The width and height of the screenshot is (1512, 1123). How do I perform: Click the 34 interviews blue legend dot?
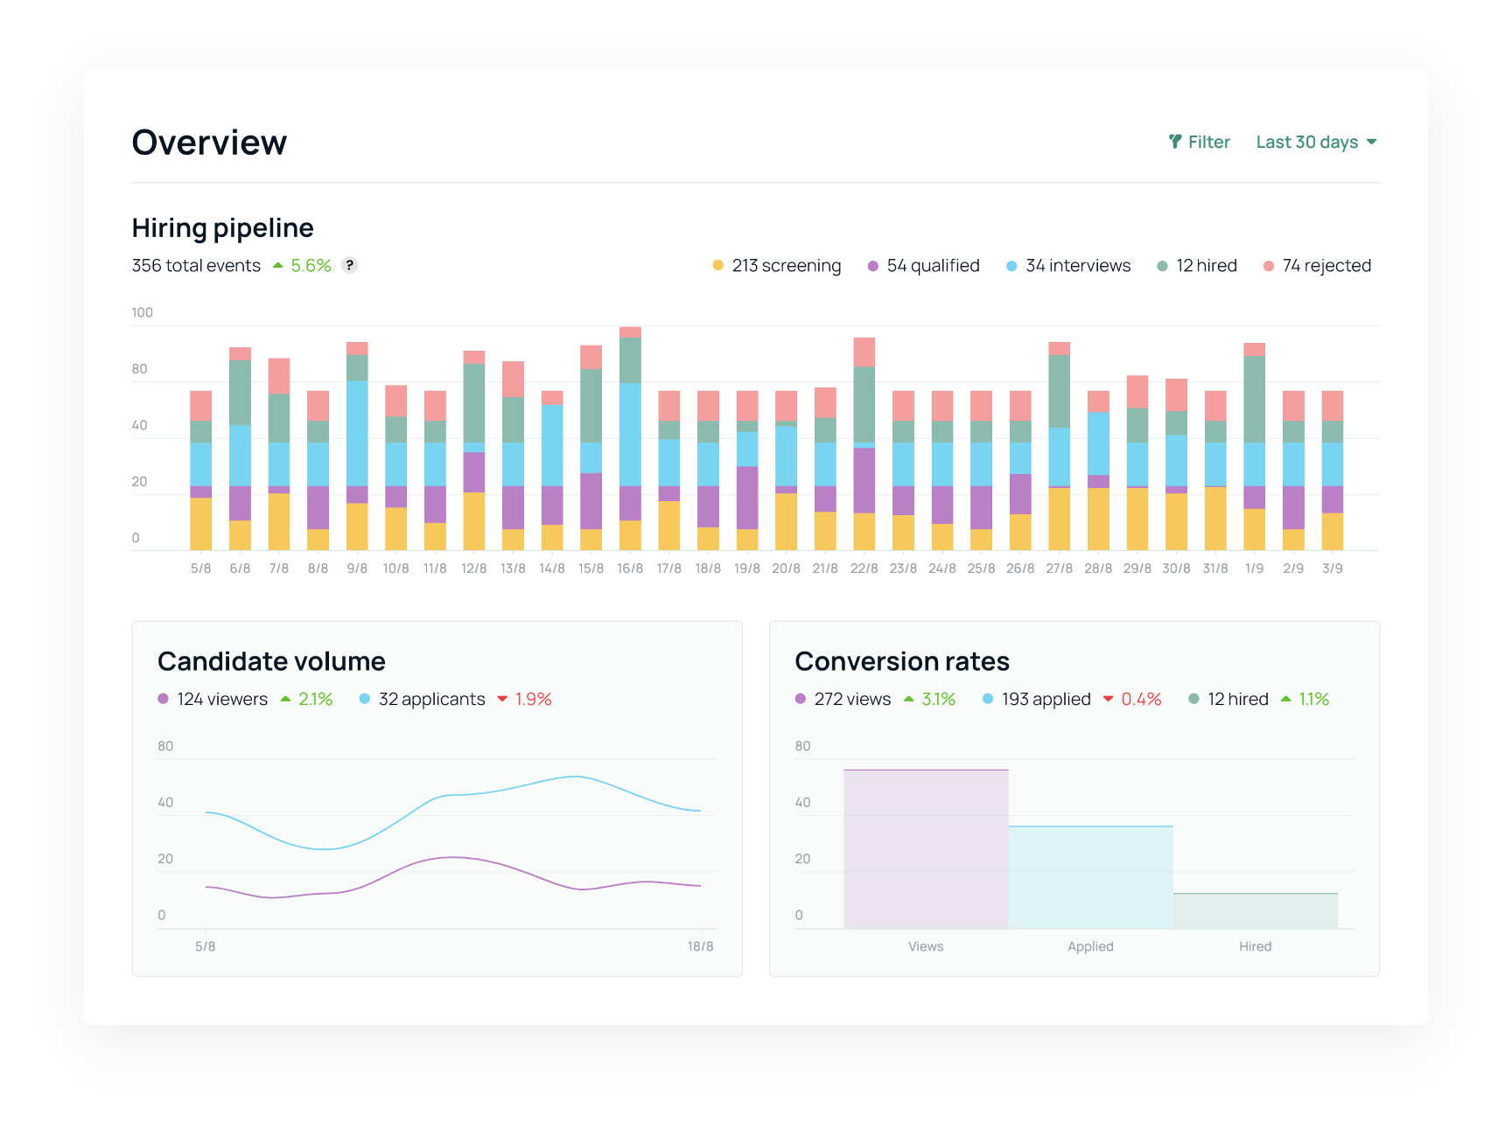coord(1011,266)
